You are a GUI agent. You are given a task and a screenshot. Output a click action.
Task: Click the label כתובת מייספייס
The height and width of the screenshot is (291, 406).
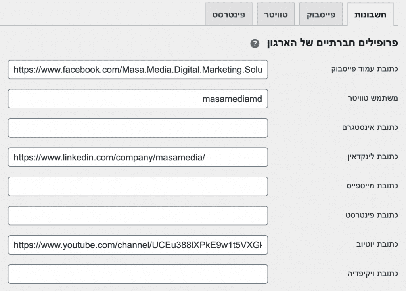tap(372, 186)
